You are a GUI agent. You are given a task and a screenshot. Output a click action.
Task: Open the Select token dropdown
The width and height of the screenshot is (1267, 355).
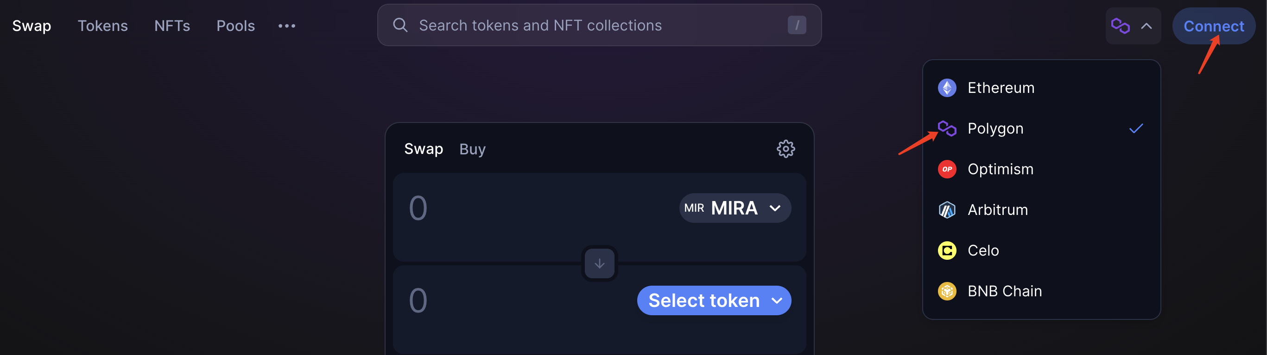tap(714, 300)
